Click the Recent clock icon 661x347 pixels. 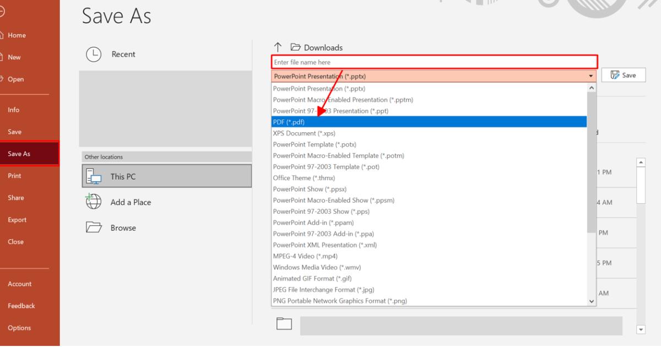coord(93,55)
